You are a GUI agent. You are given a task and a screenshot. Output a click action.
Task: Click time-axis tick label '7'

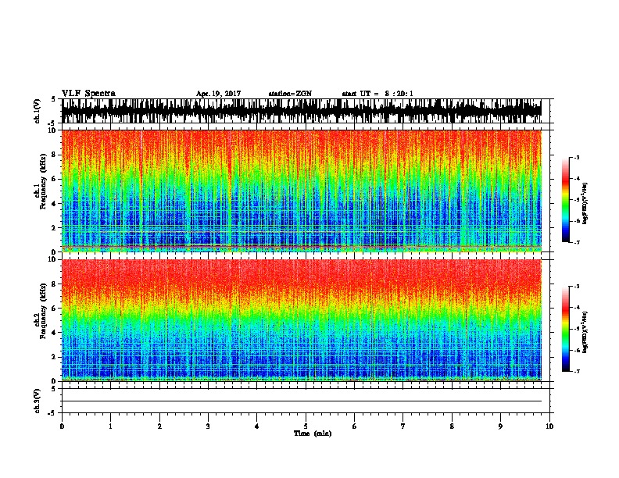[403, 426]
